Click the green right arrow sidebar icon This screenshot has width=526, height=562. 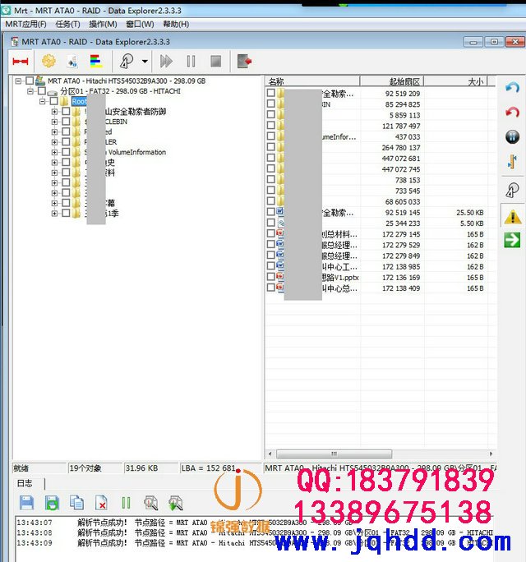tap(512, 240)
